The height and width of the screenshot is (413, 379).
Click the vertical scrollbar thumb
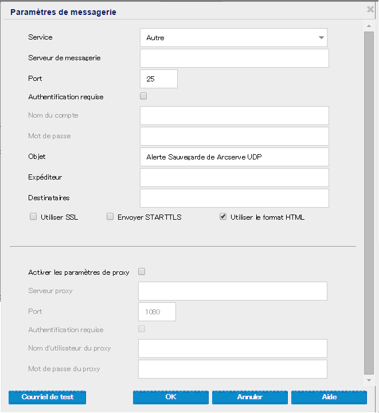tap(369, 201)
